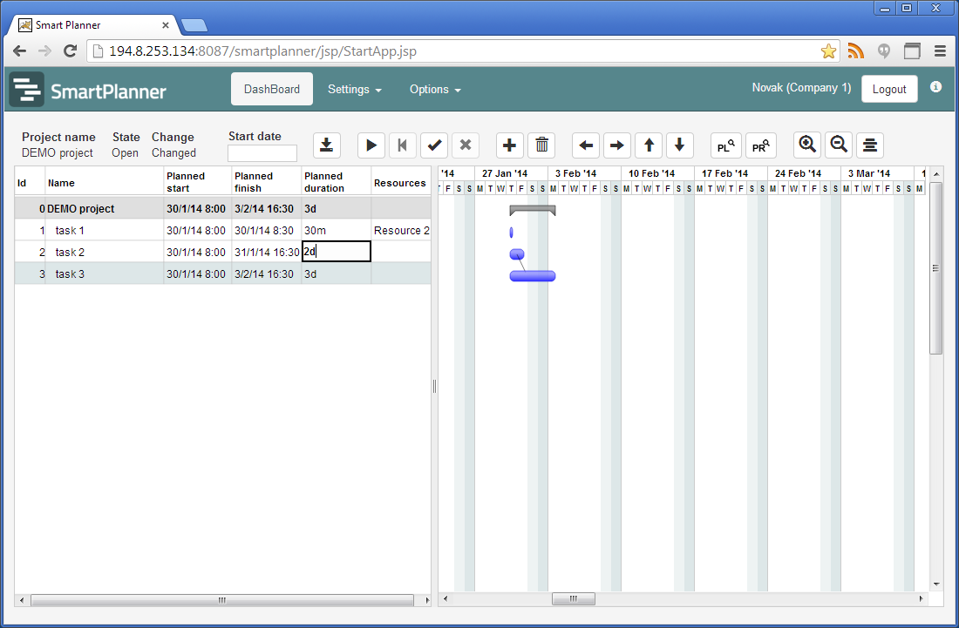Open the Options dropdown menu

tap(435, 89)
